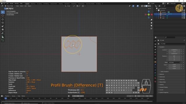
Task: Switch to the UV Editing workspace tab
Action: (x=46, y=4)
